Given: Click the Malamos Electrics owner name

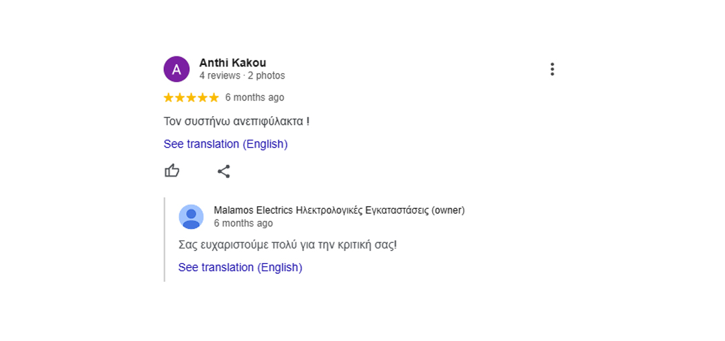Looking at the screenshot, I should pos(340,211).
